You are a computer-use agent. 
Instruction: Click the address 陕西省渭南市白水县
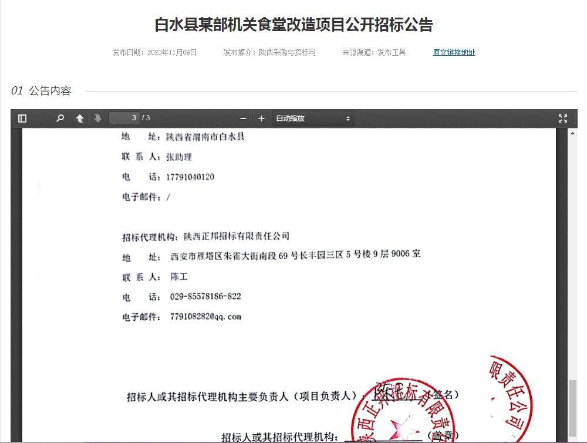(x=205, y=137)
